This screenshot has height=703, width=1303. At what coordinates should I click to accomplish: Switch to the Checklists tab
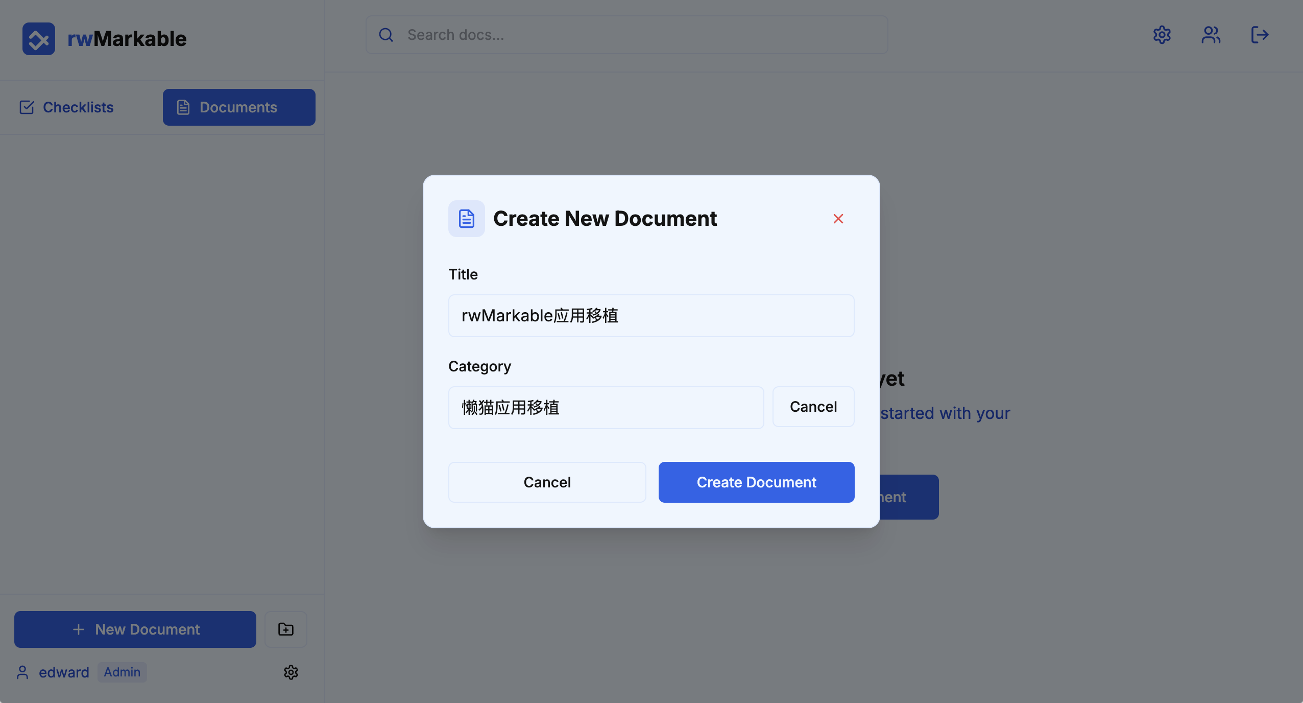tap(66, 107)
